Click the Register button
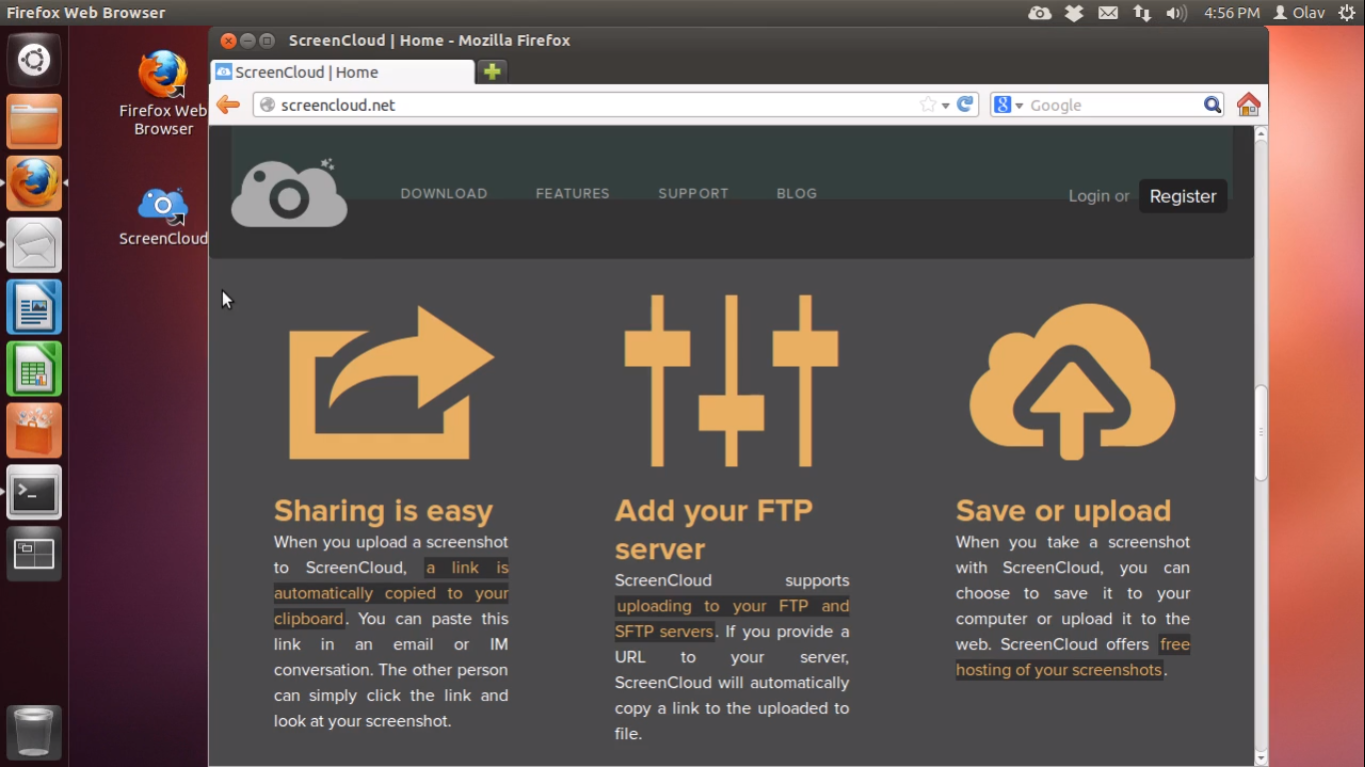Screen dimensions: 1365x767 1183,197
